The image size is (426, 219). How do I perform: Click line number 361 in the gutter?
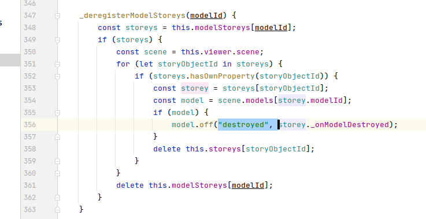coord(29,185)
